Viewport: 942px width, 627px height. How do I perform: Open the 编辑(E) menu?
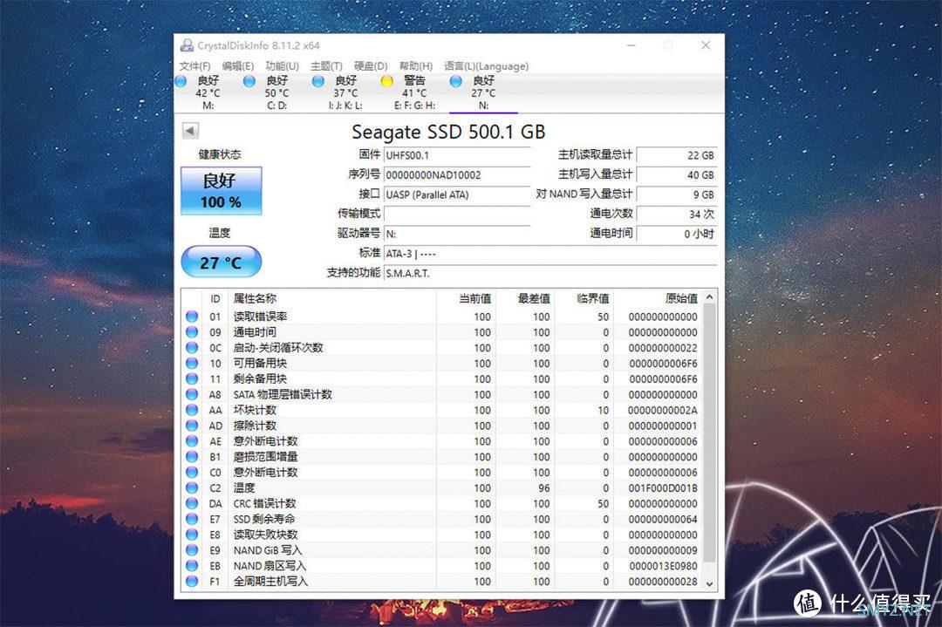tap(237, 66)
